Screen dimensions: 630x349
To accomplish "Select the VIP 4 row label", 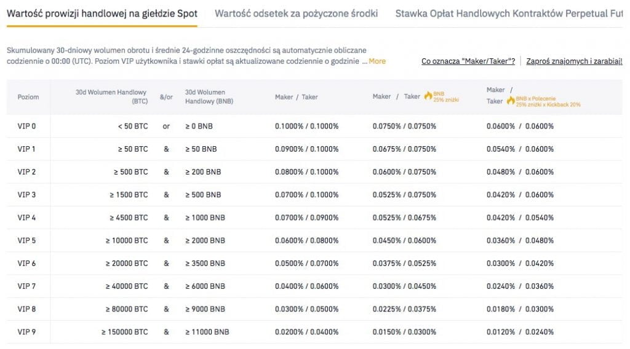I will (26, 218).
